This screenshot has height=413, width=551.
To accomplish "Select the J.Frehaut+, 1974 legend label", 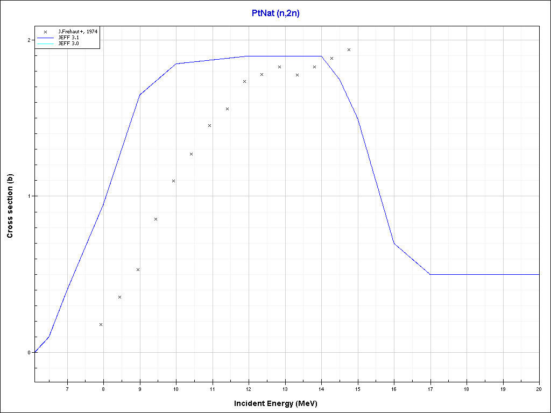I will 77,32.
